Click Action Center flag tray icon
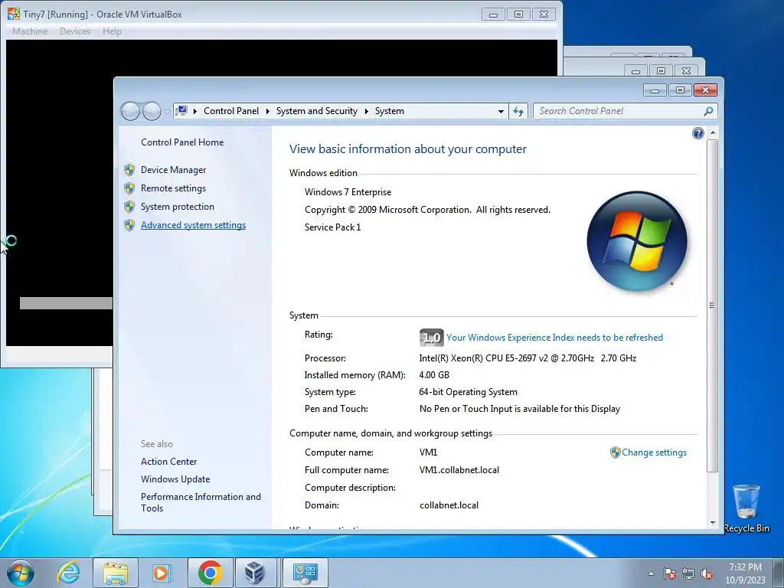The width and height of the screenshot is (784, 588). point(670,573)
